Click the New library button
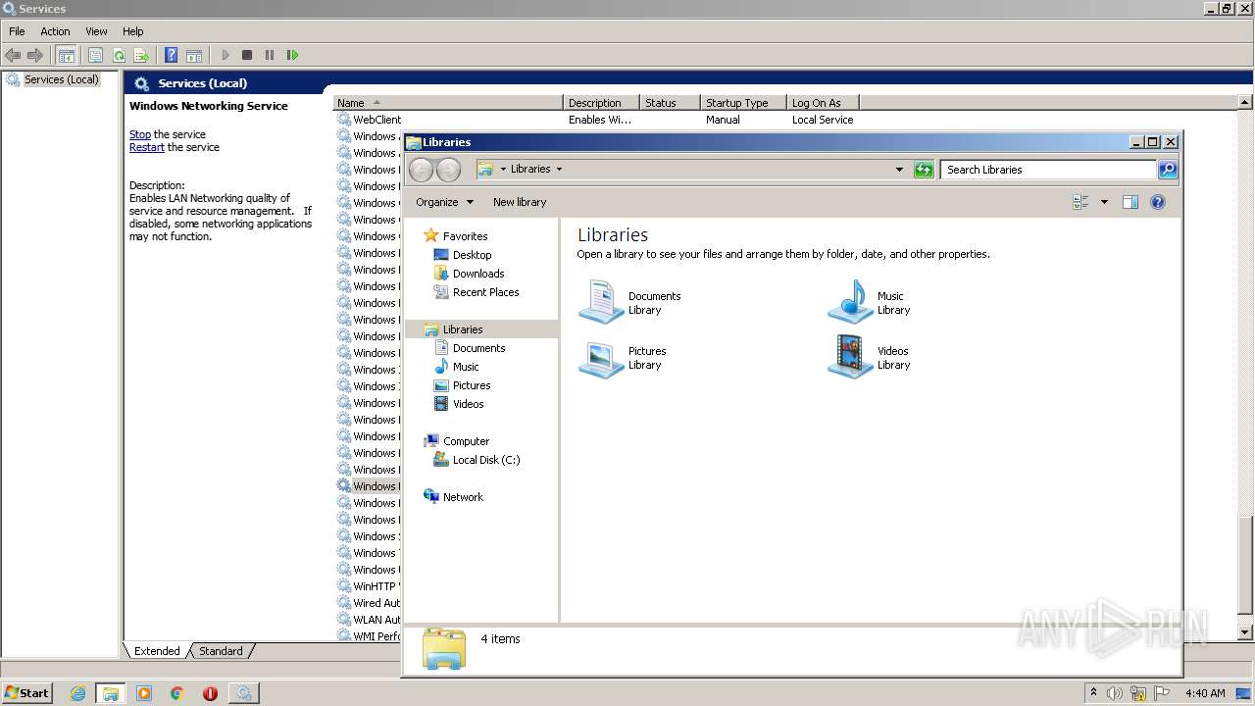Viewport: 1255px width, 706px height. coord(520,202)
